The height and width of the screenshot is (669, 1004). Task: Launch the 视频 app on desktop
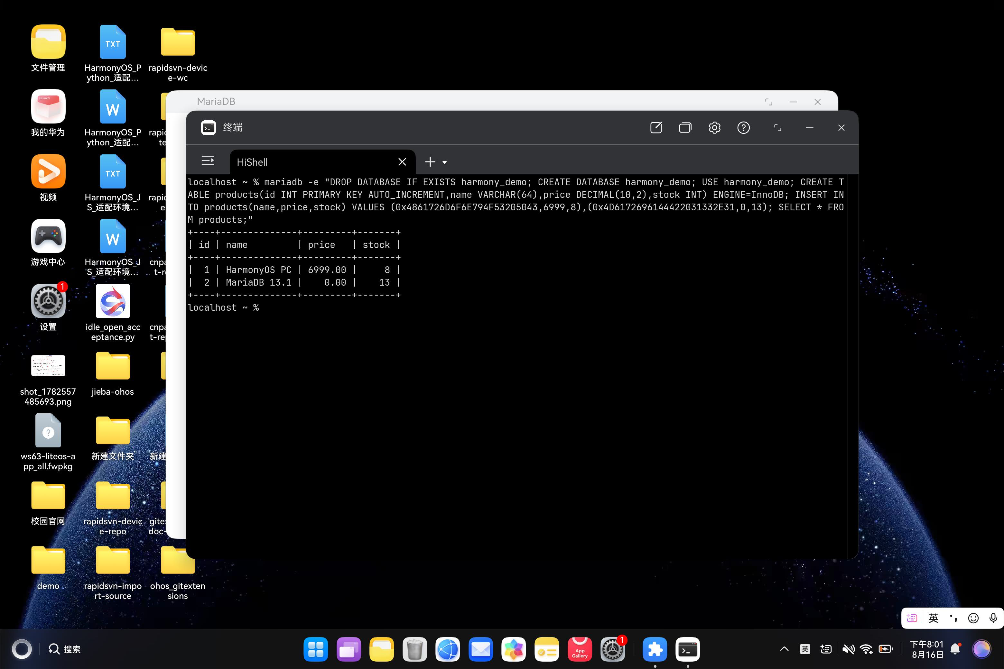[x=48, y=178]
